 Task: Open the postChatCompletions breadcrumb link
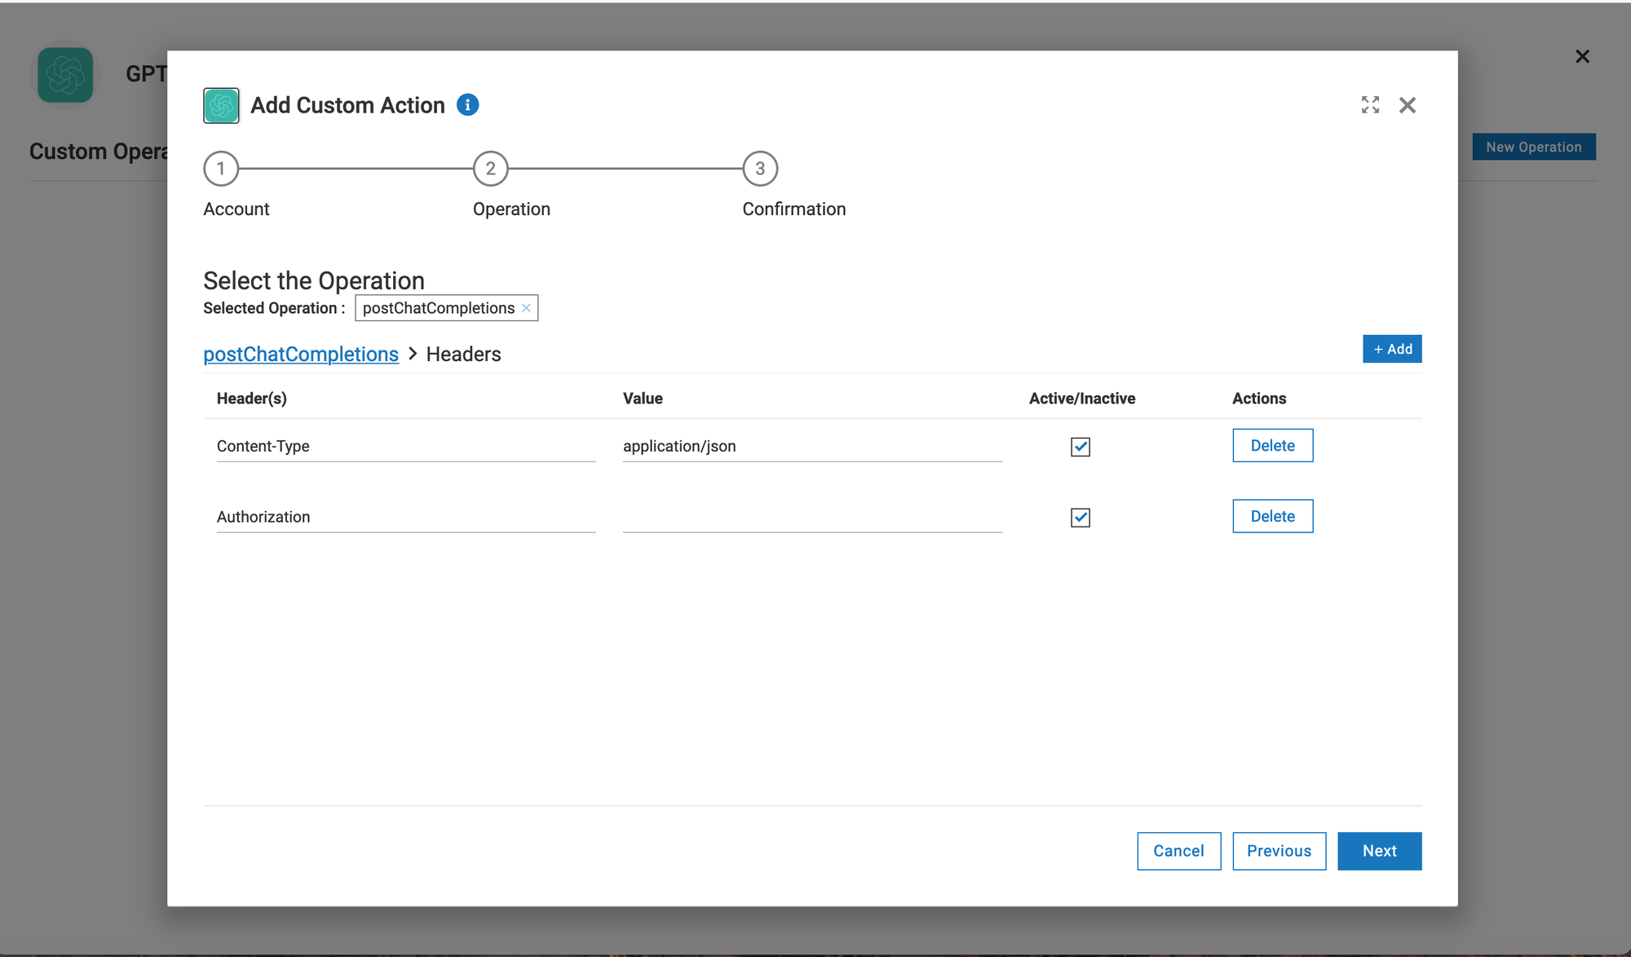click(x=301, y=354)
